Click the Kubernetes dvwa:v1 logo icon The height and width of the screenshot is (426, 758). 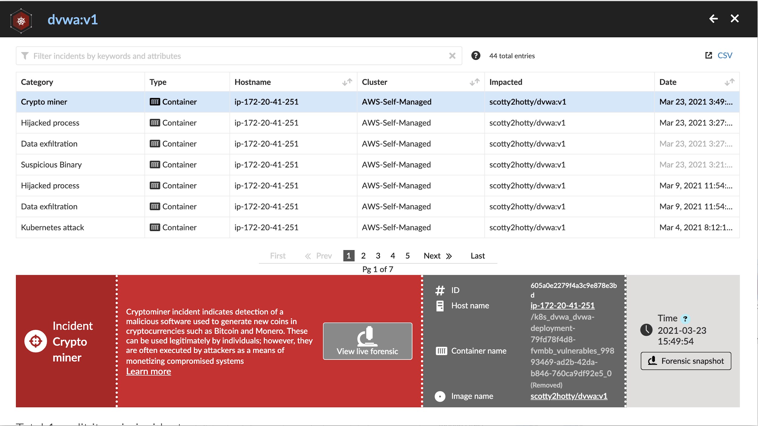point(21,21)
